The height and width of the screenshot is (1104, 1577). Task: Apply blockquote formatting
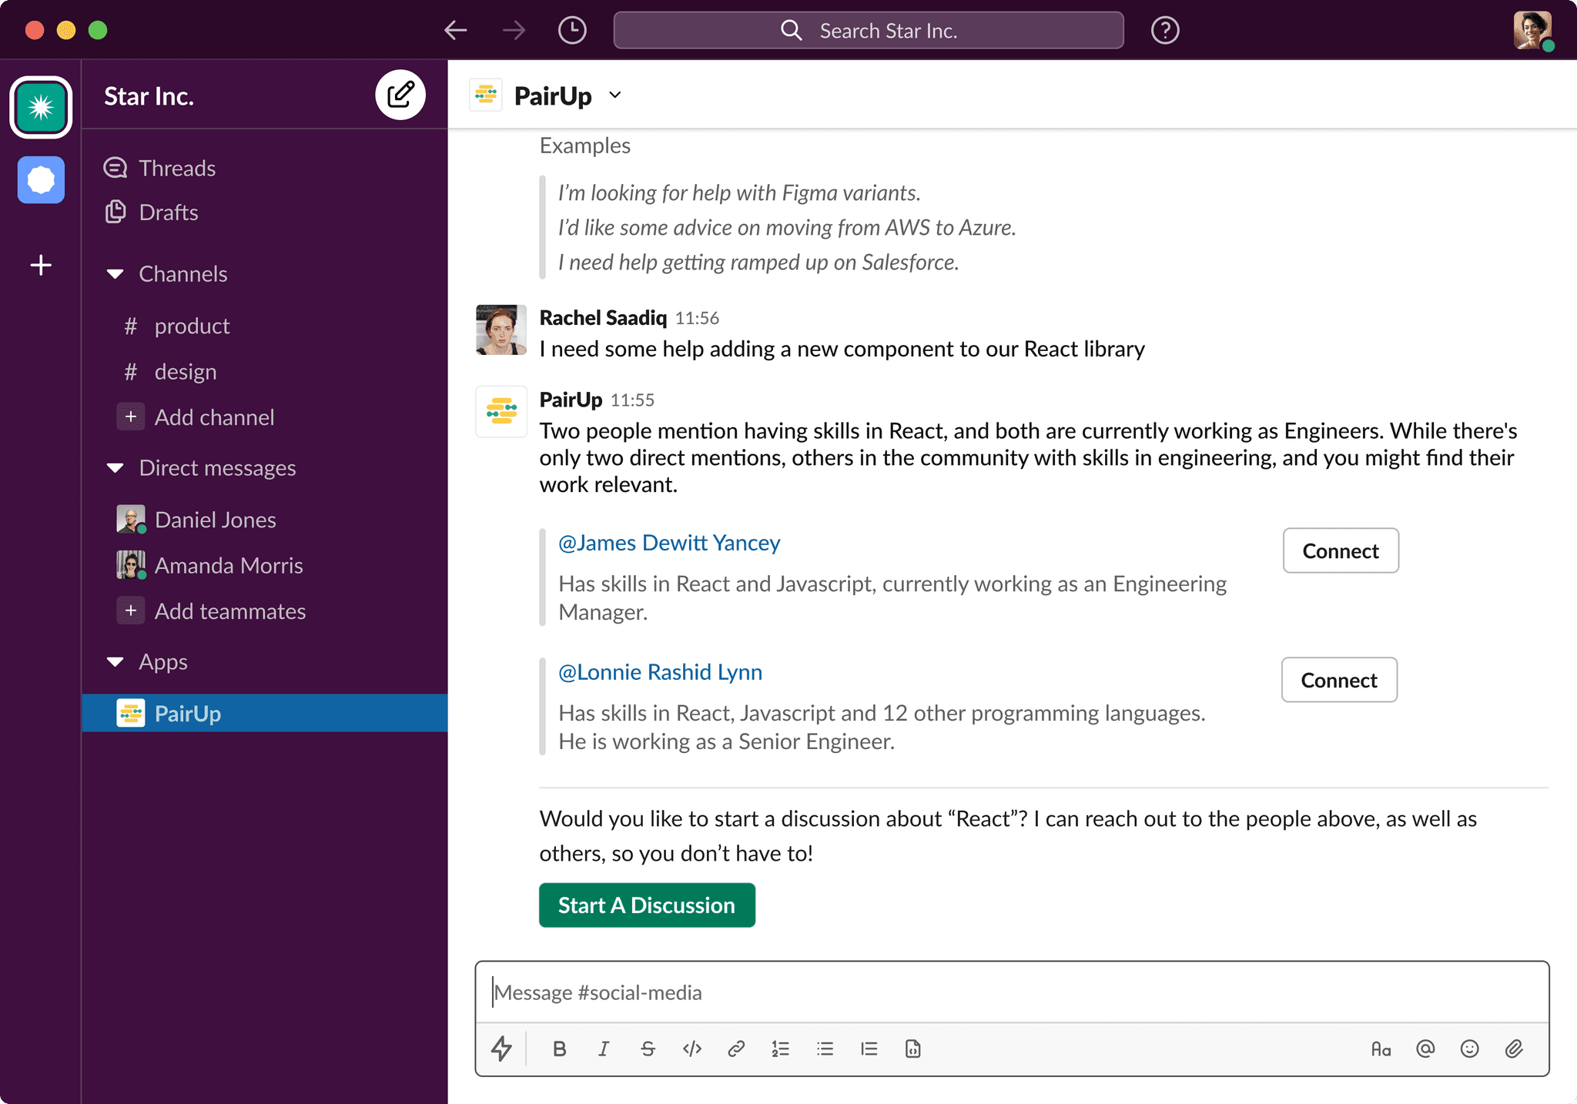(869, 1049)
